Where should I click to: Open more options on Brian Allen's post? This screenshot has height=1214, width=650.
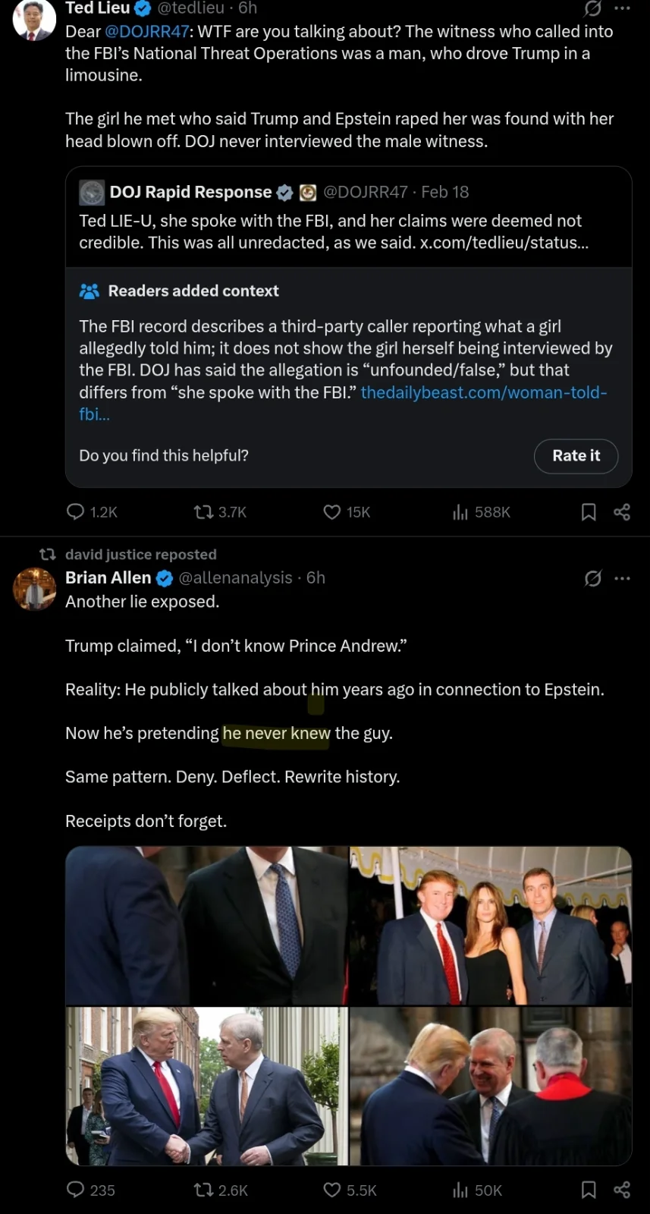pos(623,578)
